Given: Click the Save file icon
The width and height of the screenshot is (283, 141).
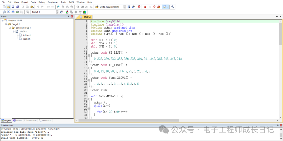Looking at the screenshot, I should tap(13, 7).
